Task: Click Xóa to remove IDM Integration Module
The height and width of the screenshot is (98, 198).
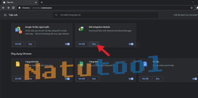Action: (x=94, y=44)
